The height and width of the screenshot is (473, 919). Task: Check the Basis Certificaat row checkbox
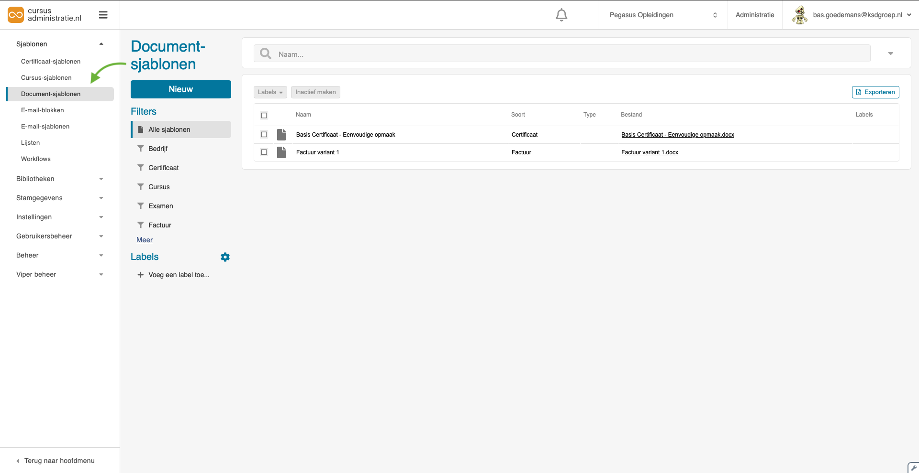tap(264, 135)
